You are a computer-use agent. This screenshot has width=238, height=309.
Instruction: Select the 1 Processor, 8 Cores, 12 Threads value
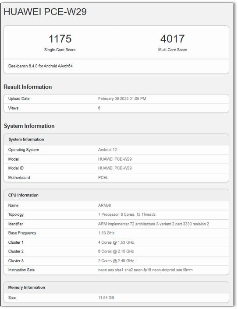[127, 214]
